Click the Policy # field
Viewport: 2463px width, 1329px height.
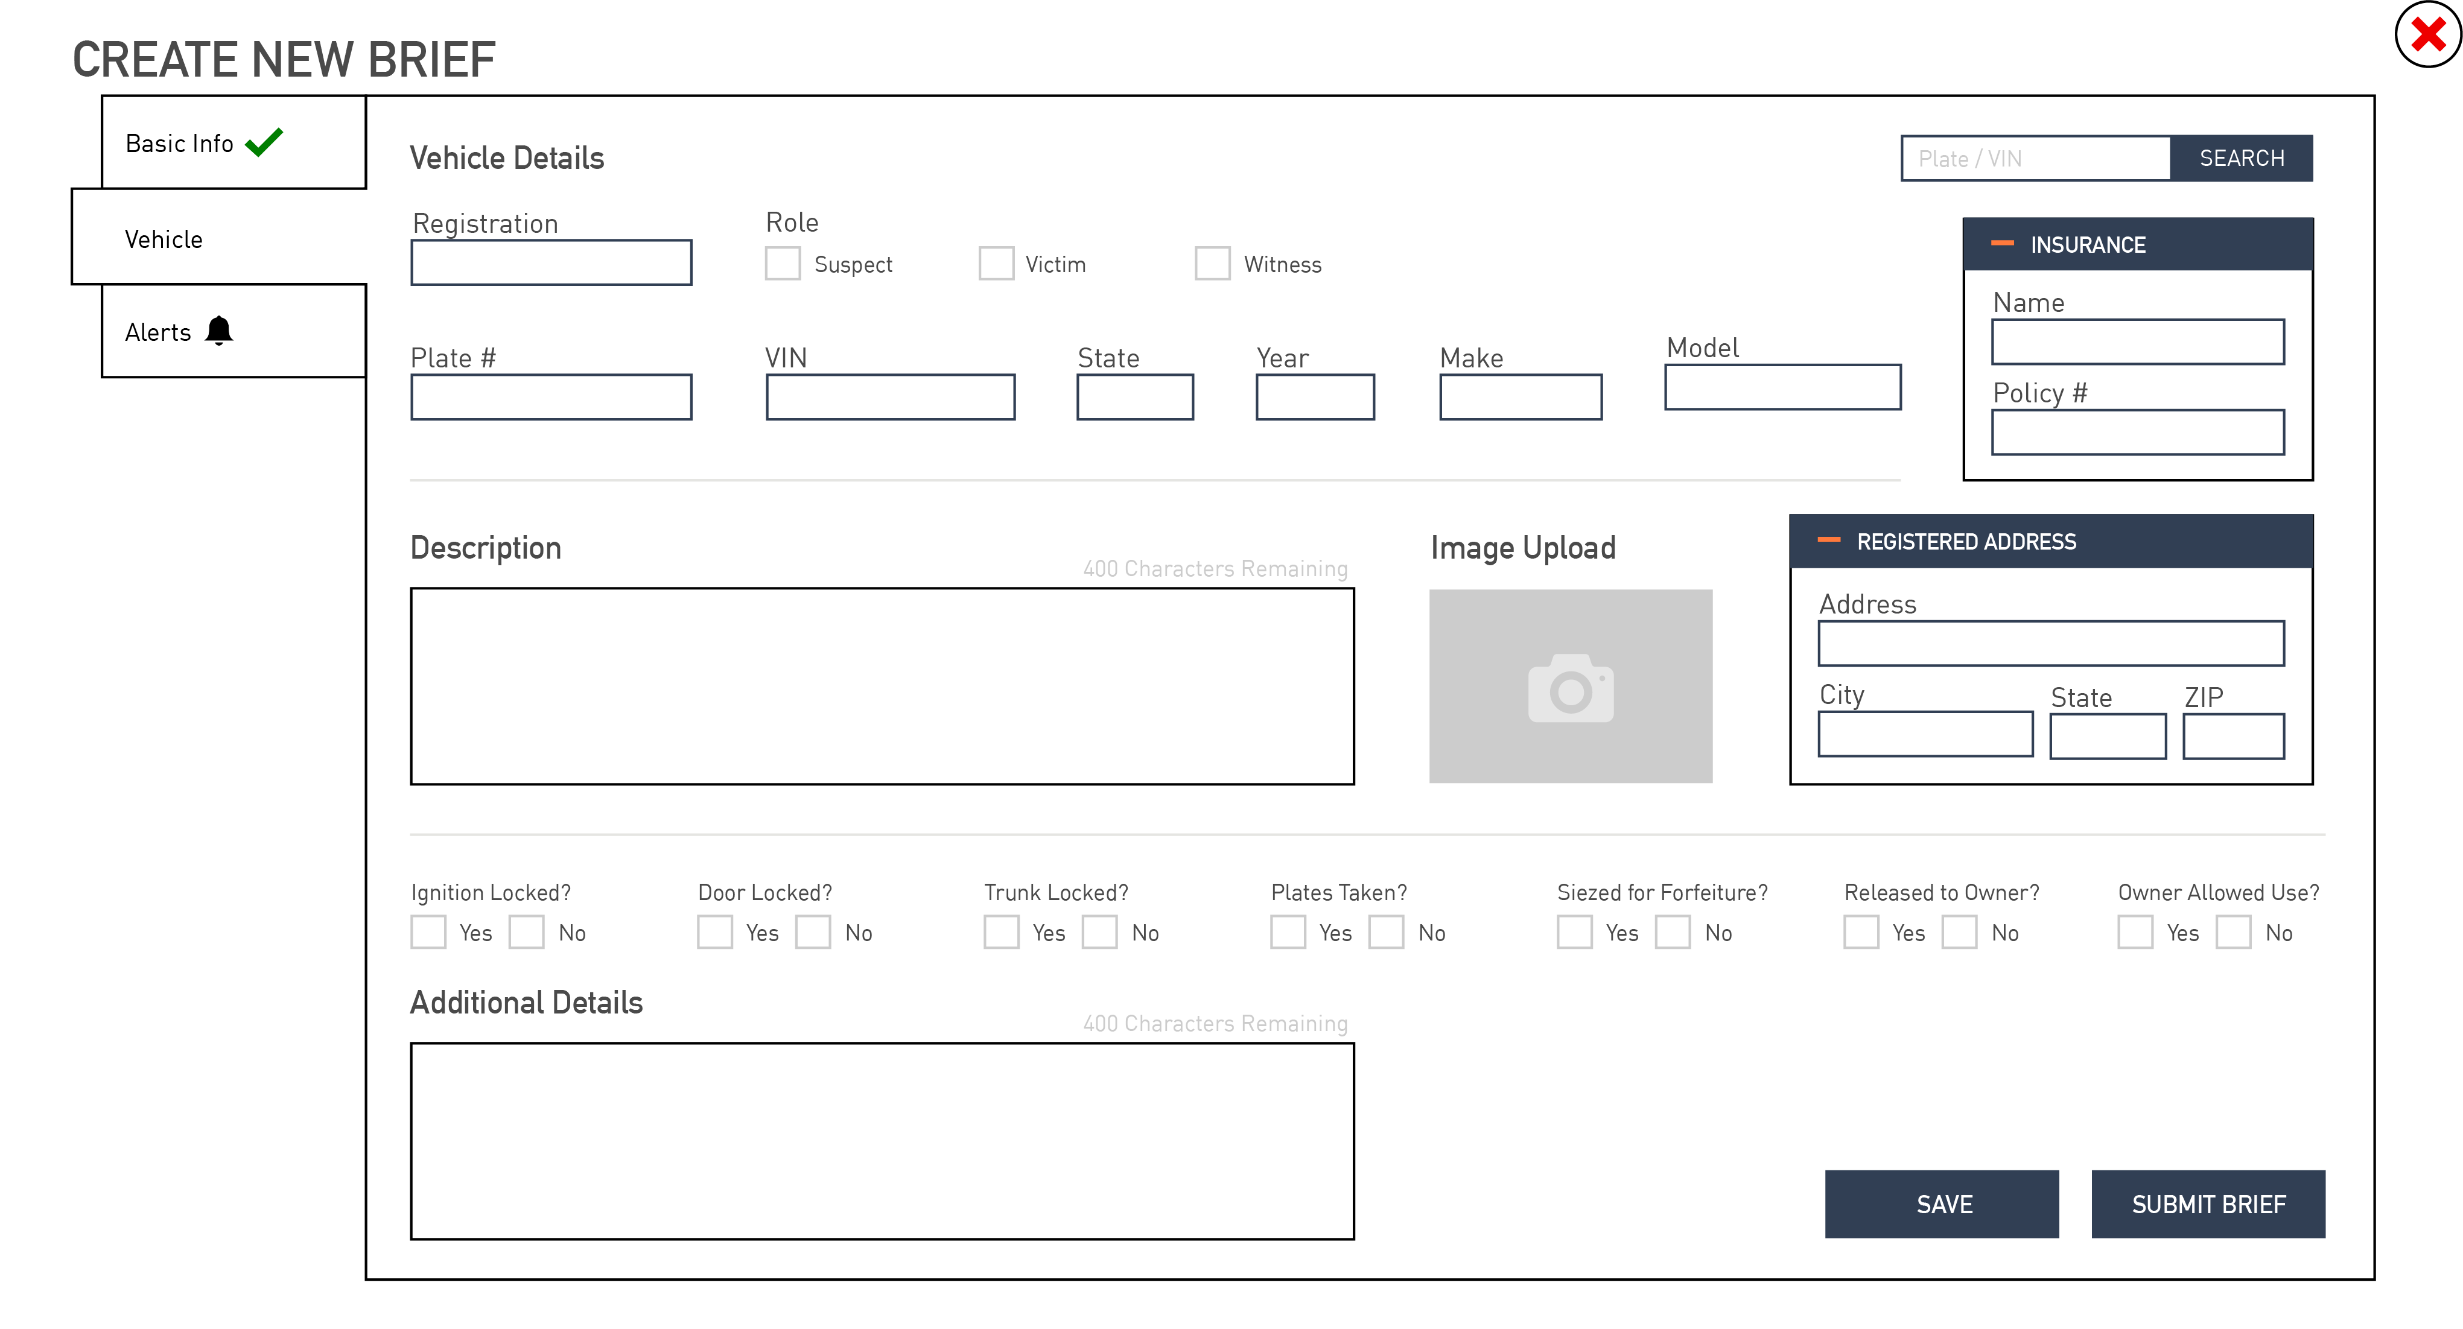tap(2139, 432)
